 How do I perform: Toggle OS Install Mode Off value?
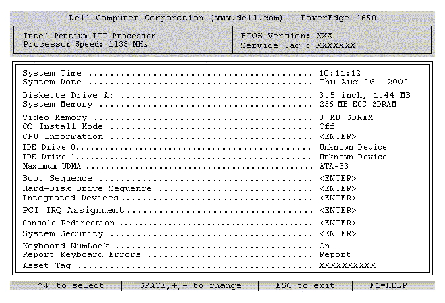(327, 126)
